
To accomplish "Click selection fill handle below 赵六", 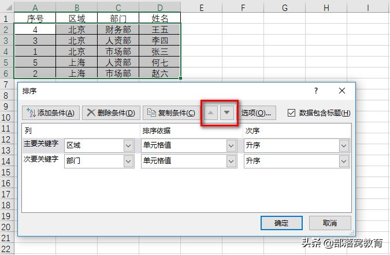I will tap(181, 78).
